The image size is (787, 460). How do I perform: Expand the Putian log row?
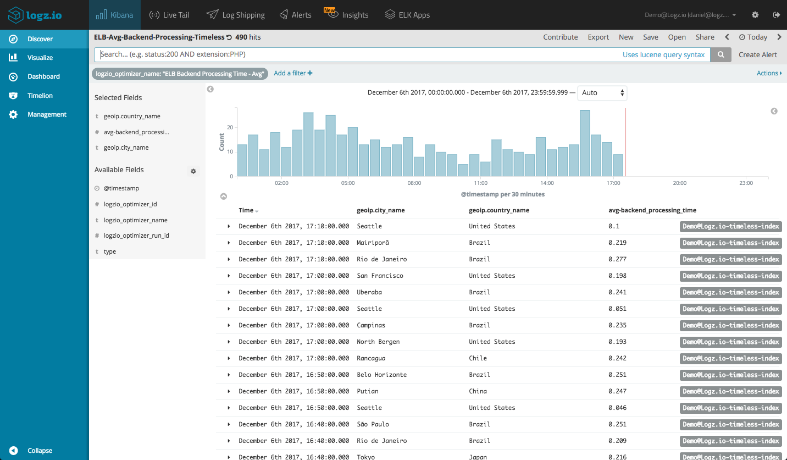(229, 391)
